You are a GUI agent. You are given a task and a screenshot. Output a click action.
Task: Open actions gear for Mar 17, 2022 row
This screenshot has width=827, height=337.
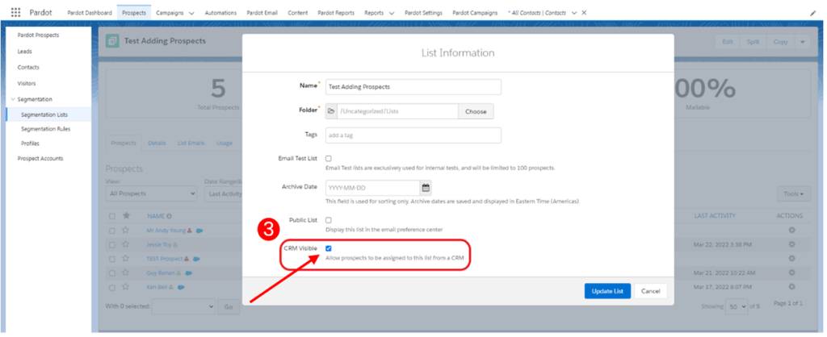click(x=791, y=287)
